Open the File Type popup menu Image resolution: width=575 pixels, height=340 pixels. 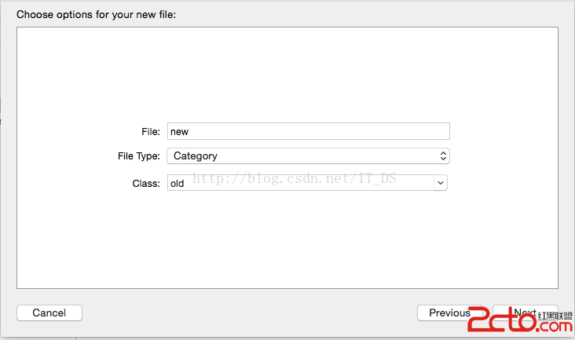[308, 156]
